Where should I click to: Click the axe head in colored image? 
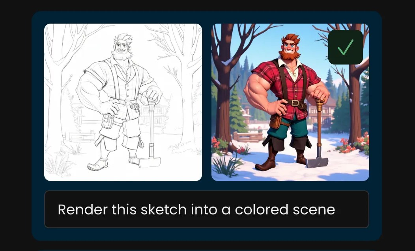(x=317, y=162)
